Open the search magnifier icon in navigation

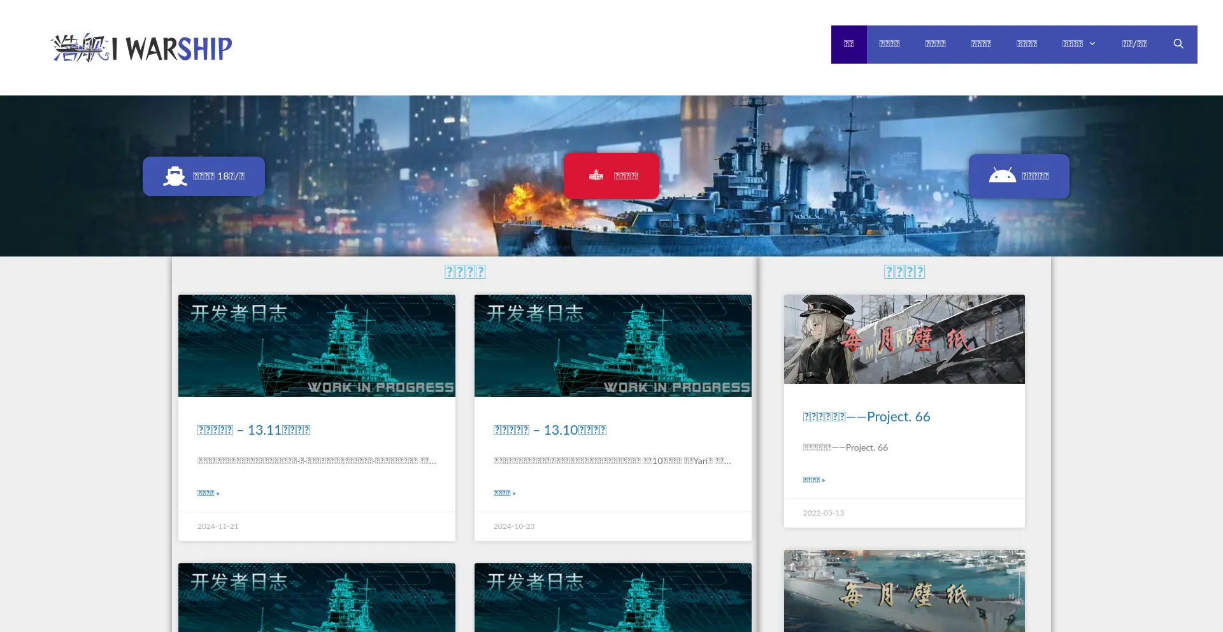pyautogui.click(x=1178, y=44)
